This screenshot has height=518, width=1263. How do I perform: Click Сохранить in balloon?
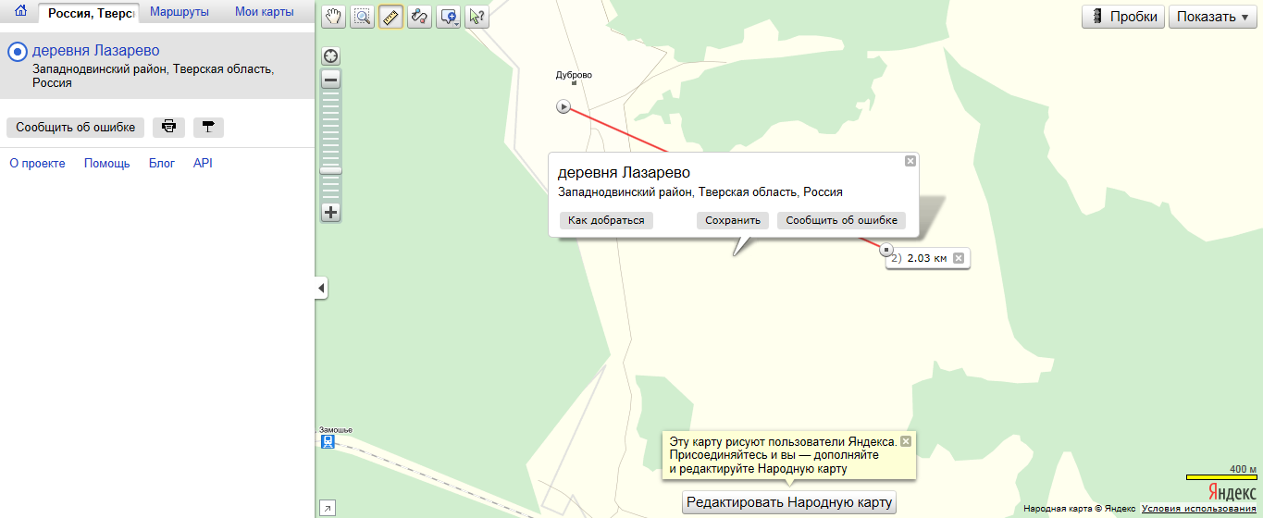[x=733, y=220]
